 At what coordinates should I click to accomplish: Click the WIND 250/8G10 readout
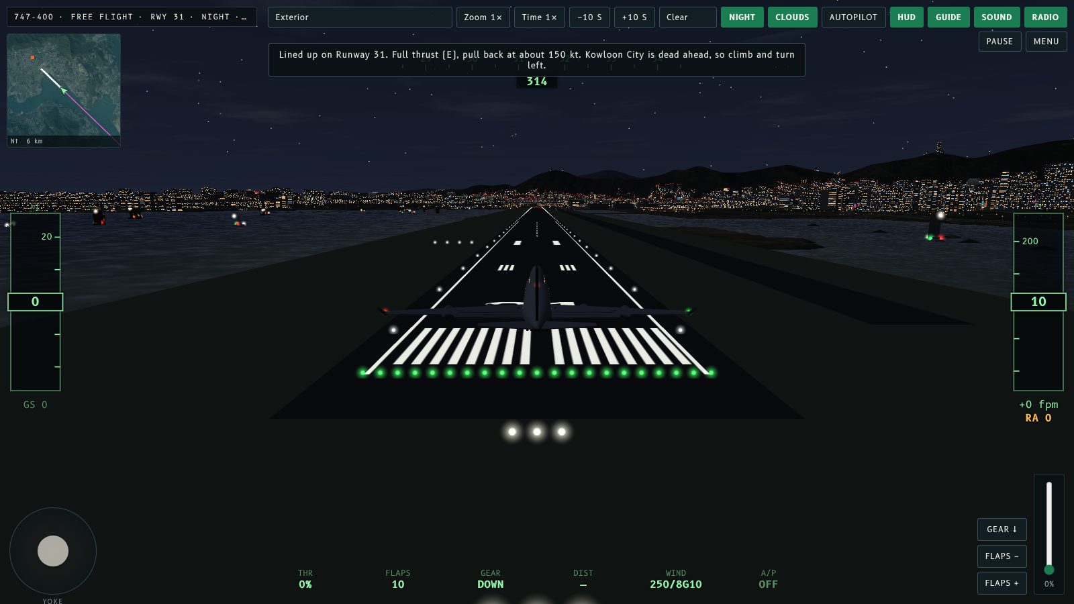pyautogui.click(x=676, y=579)
